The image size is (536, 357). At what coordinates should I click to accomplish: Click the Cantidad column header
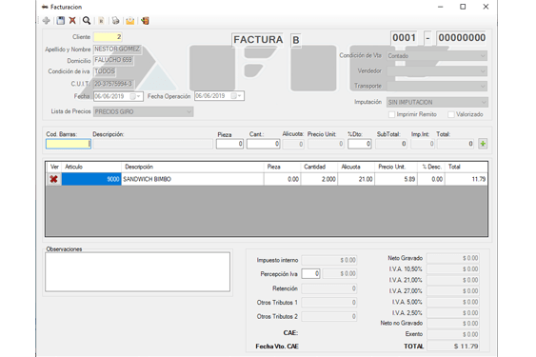point(319,167)
